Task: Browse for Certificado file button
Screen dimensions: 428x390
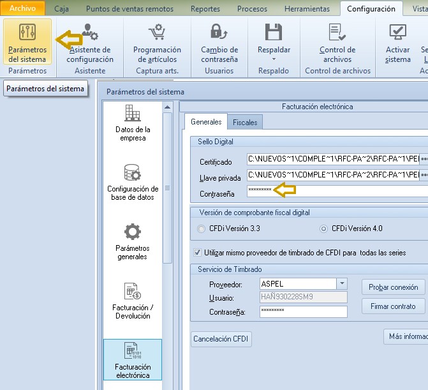Action: pos(424,159)
